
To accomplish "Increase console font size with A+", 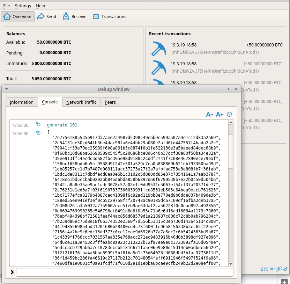I will tap(220, 115).
